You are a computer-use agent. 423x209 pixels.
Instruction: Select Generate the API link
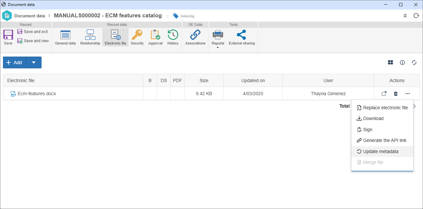[384, 140]
